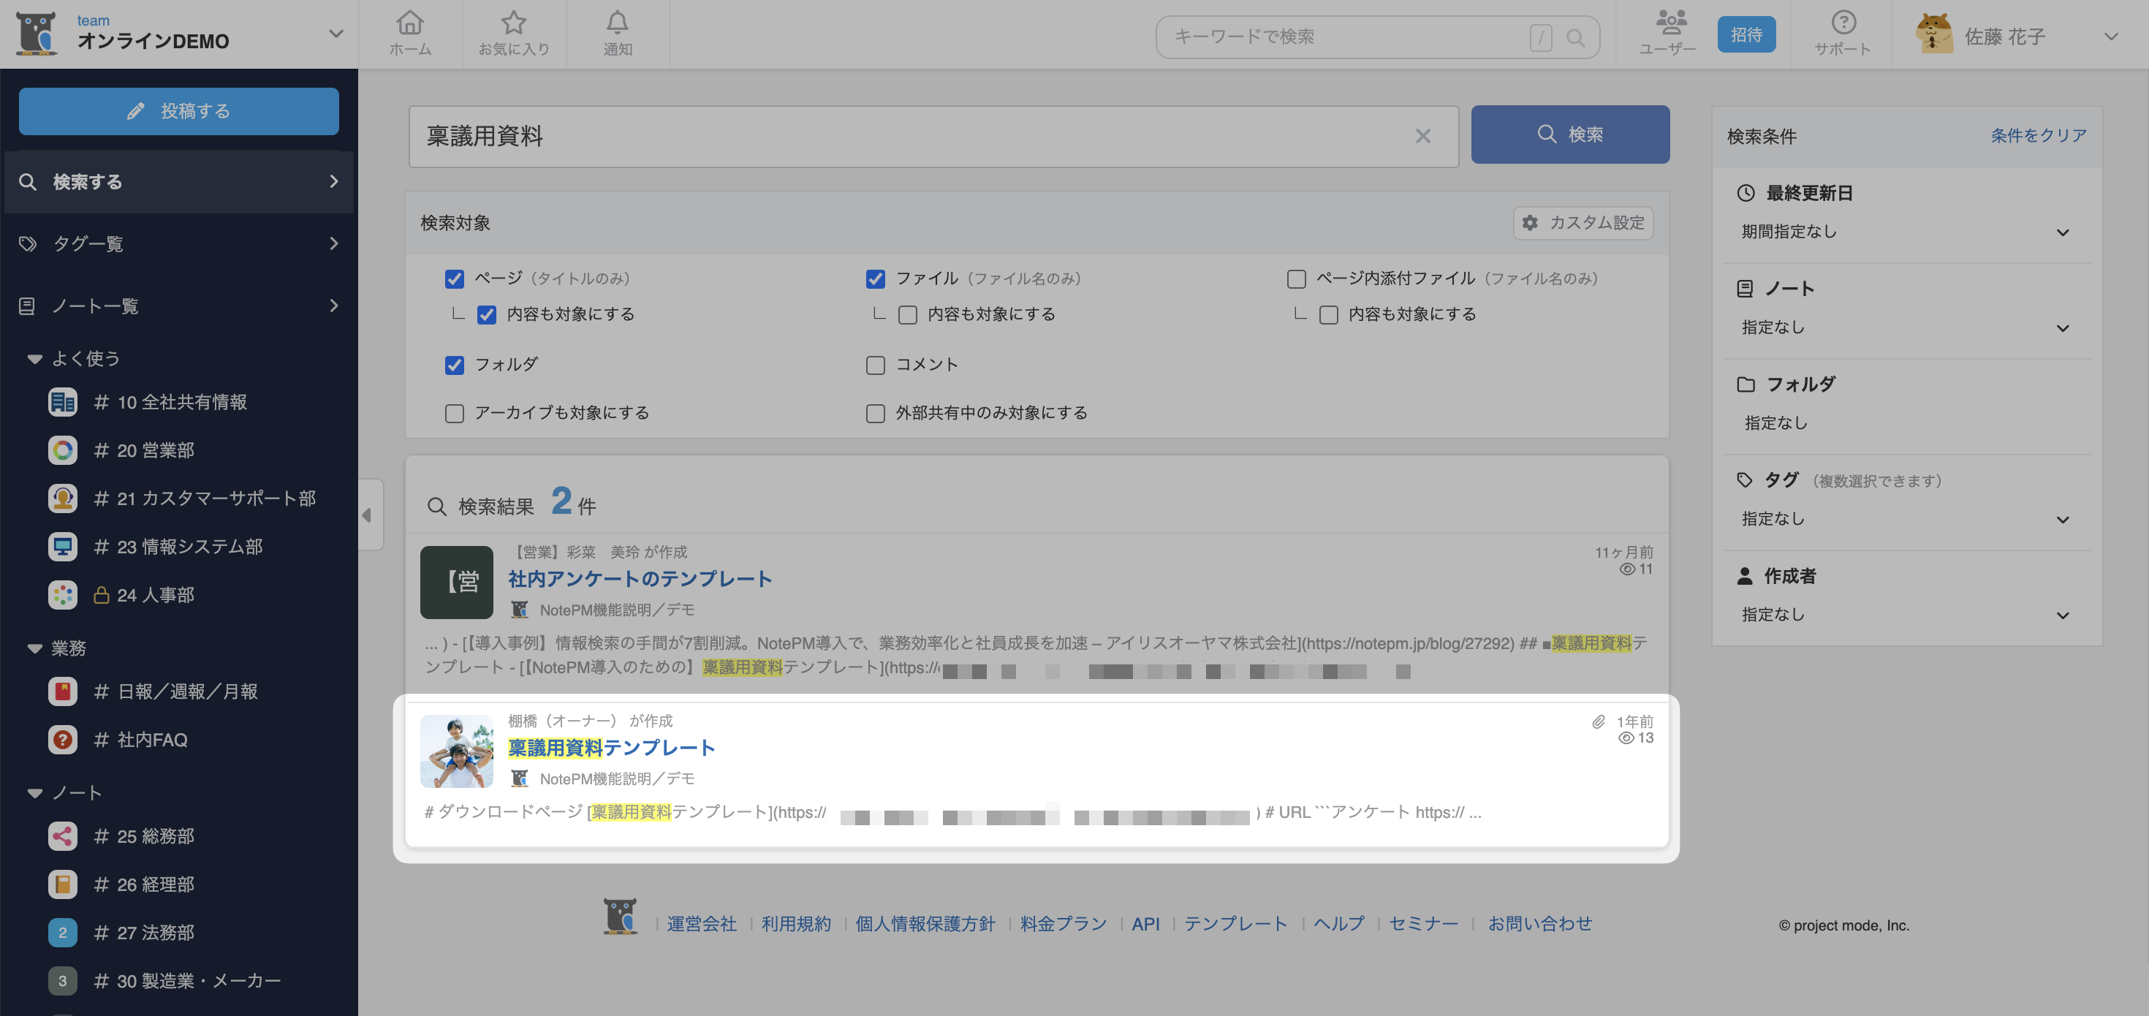Toggle ページ (タイトルのみ) checkbox

click(454, 278)
